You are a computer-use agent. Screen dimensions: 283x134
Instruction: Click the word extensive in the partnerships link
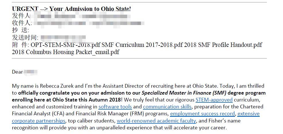pos(248,114)
